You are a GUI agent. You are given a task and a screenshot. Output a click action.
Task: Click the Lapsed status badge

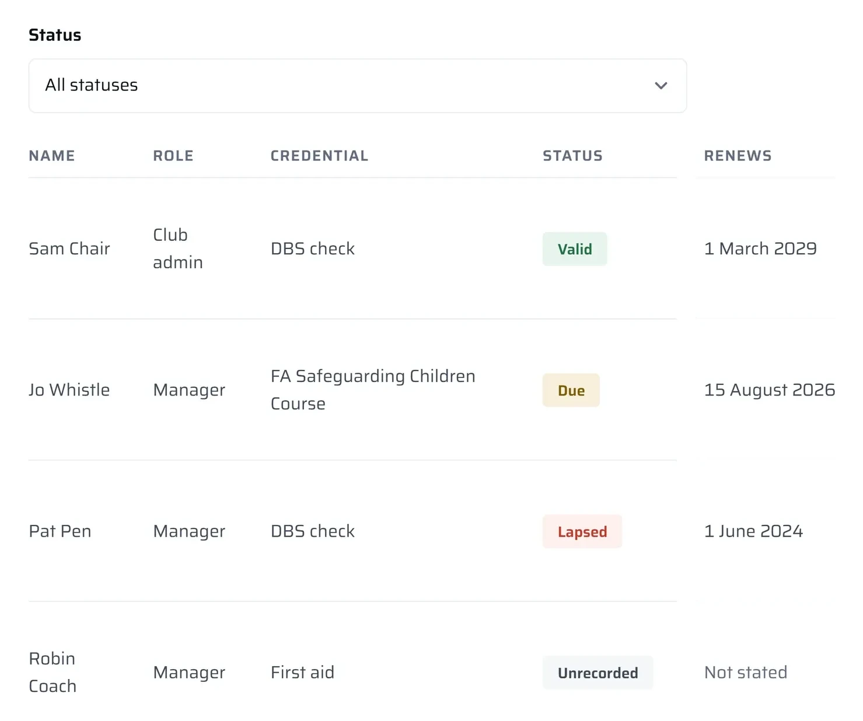point(582,531)
